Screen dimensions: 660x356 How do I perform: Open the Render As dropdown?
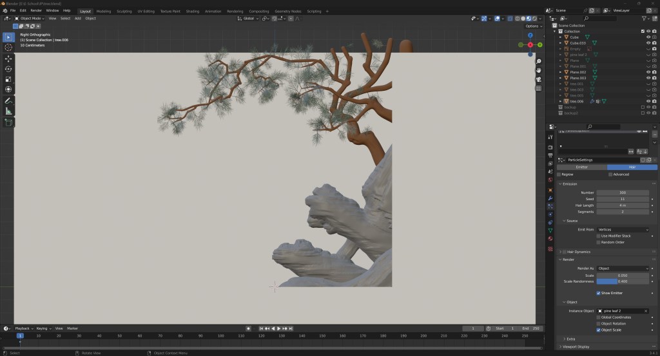click(623, 268)
